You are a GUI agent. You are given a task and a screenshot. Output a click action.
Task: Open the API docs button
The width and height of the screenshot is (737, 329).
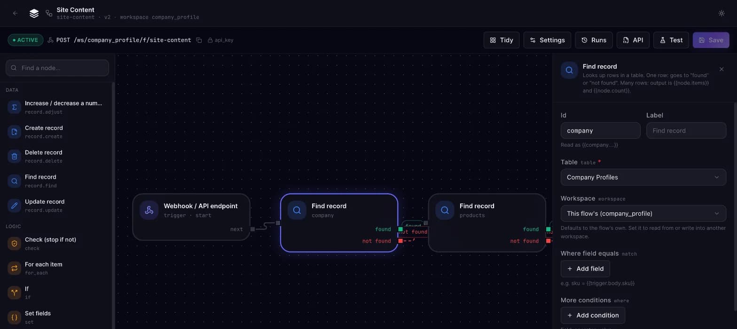click(633, 40)
